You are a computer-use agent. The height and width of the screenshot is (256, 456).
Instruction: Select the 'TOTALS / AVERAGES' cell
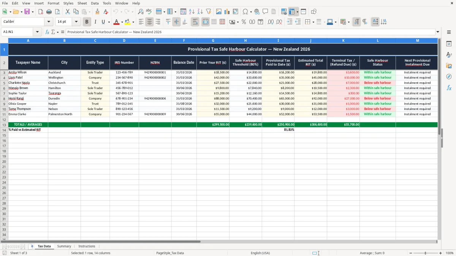point(28,124)
